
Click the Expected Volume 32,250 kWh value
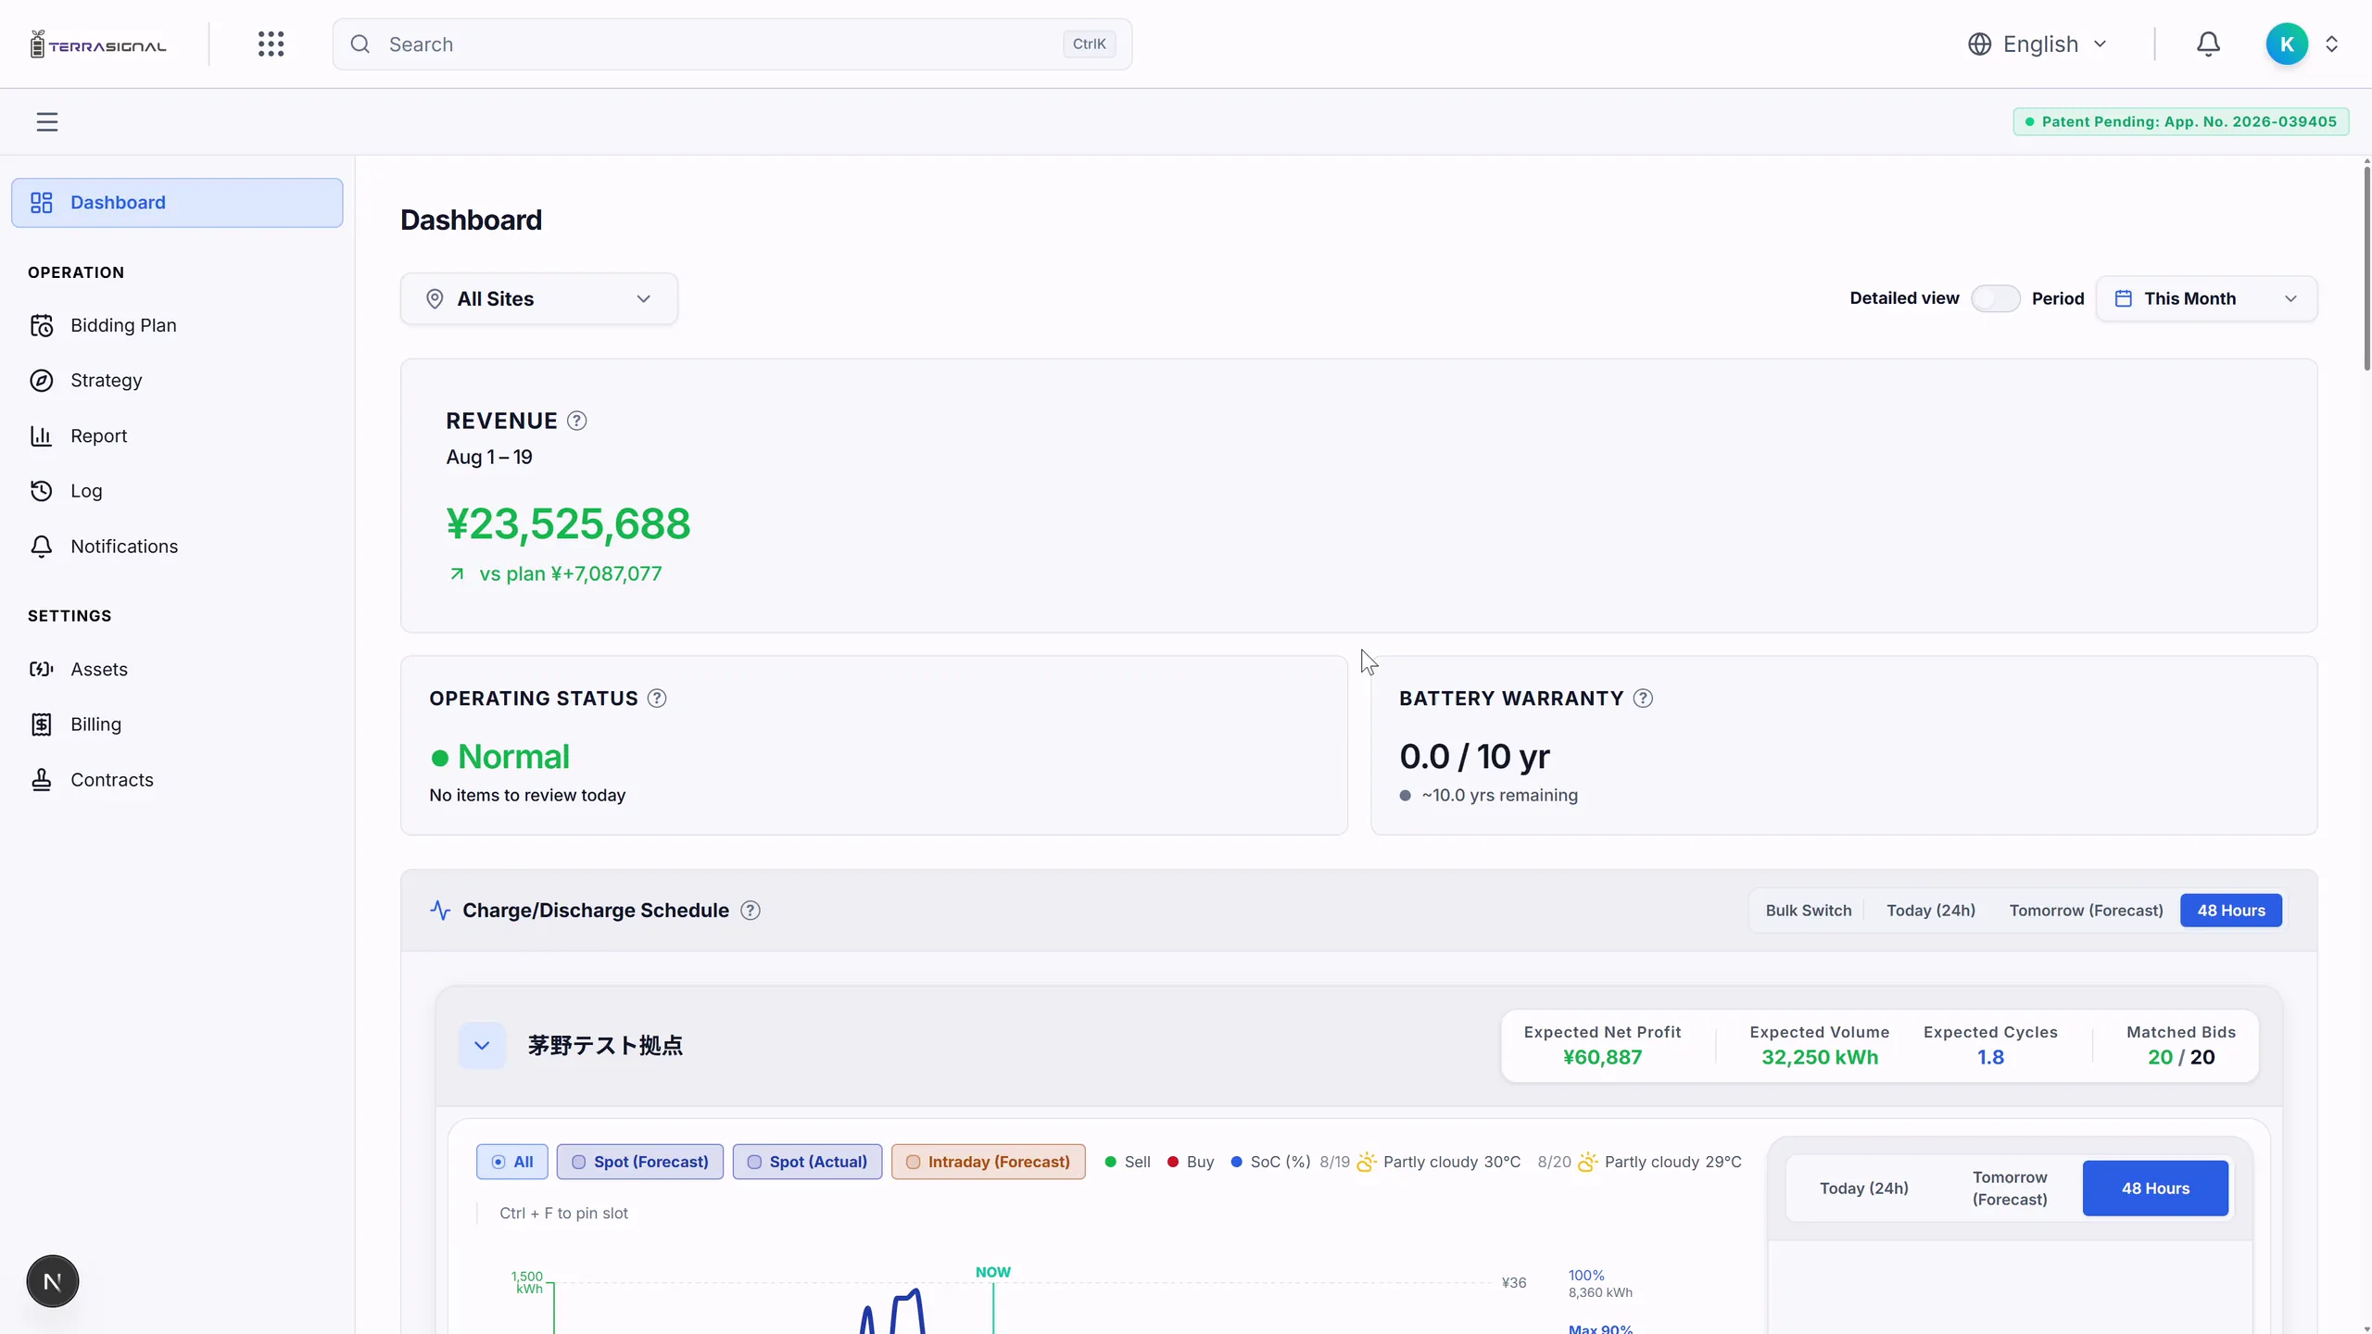coord(1819,1058)
